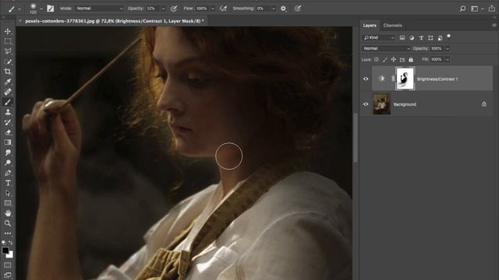
Task: Select the Layers panel tab
Action: point(370,26)
